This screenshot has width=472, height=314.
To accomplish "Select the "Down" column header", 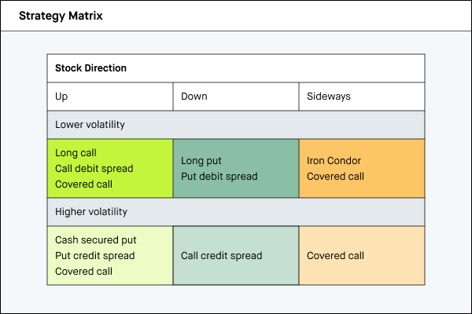I will point(194,97).
